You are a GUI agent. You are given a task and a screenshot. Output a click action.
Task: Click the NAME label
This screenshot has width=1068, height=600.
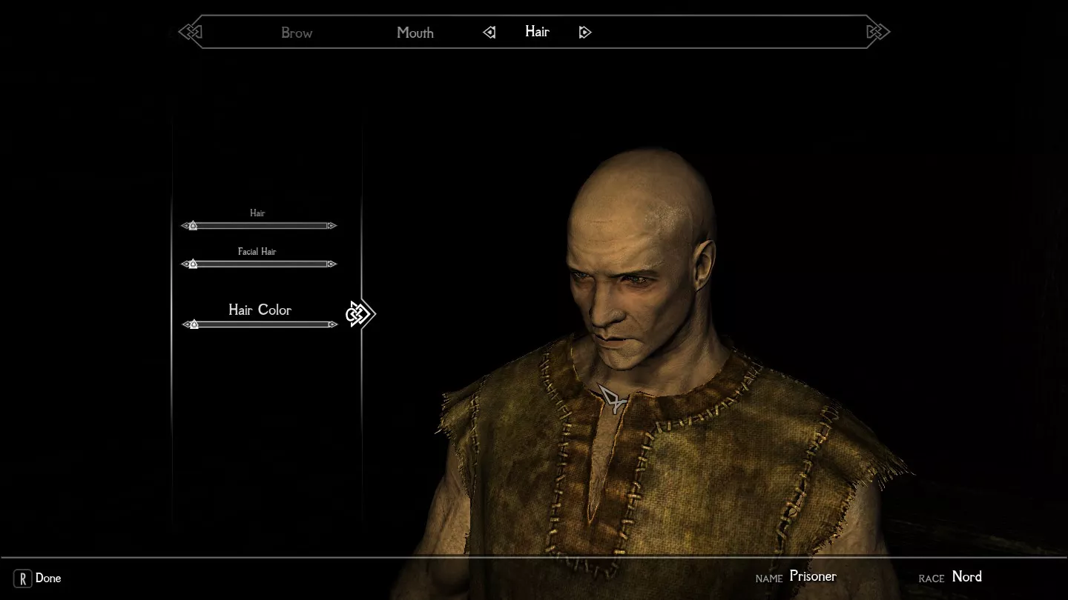click(x=769, y=579)
